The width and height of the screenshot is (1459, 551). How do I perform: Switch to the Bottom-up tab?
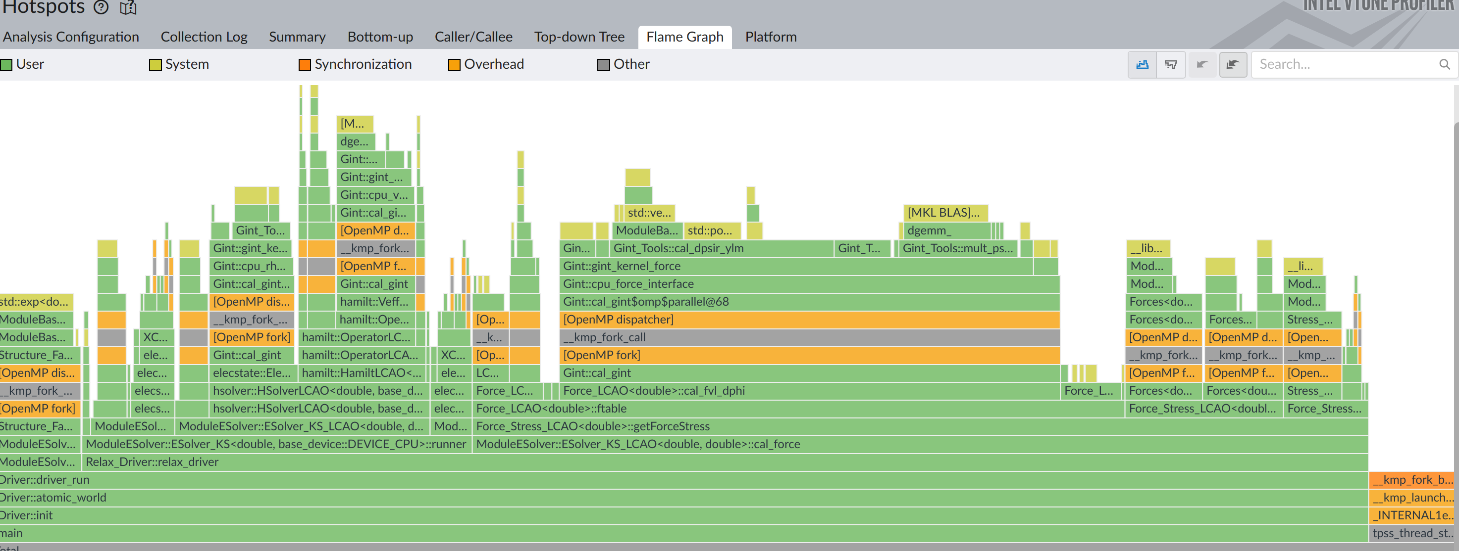point(380,37)
